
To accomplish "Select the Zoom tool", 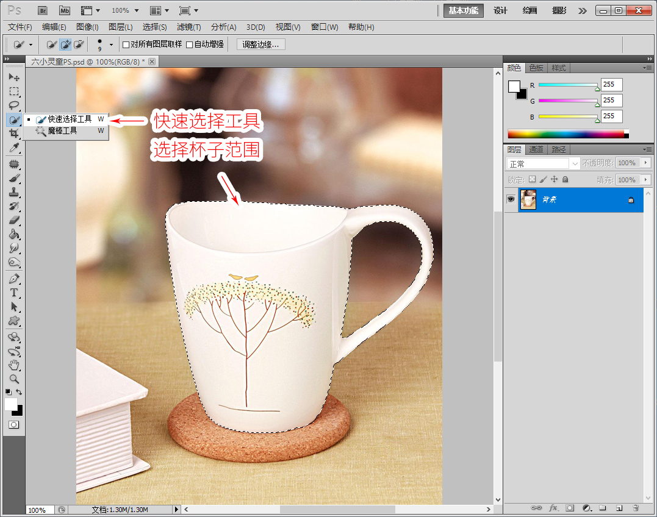I will (14, 379).
